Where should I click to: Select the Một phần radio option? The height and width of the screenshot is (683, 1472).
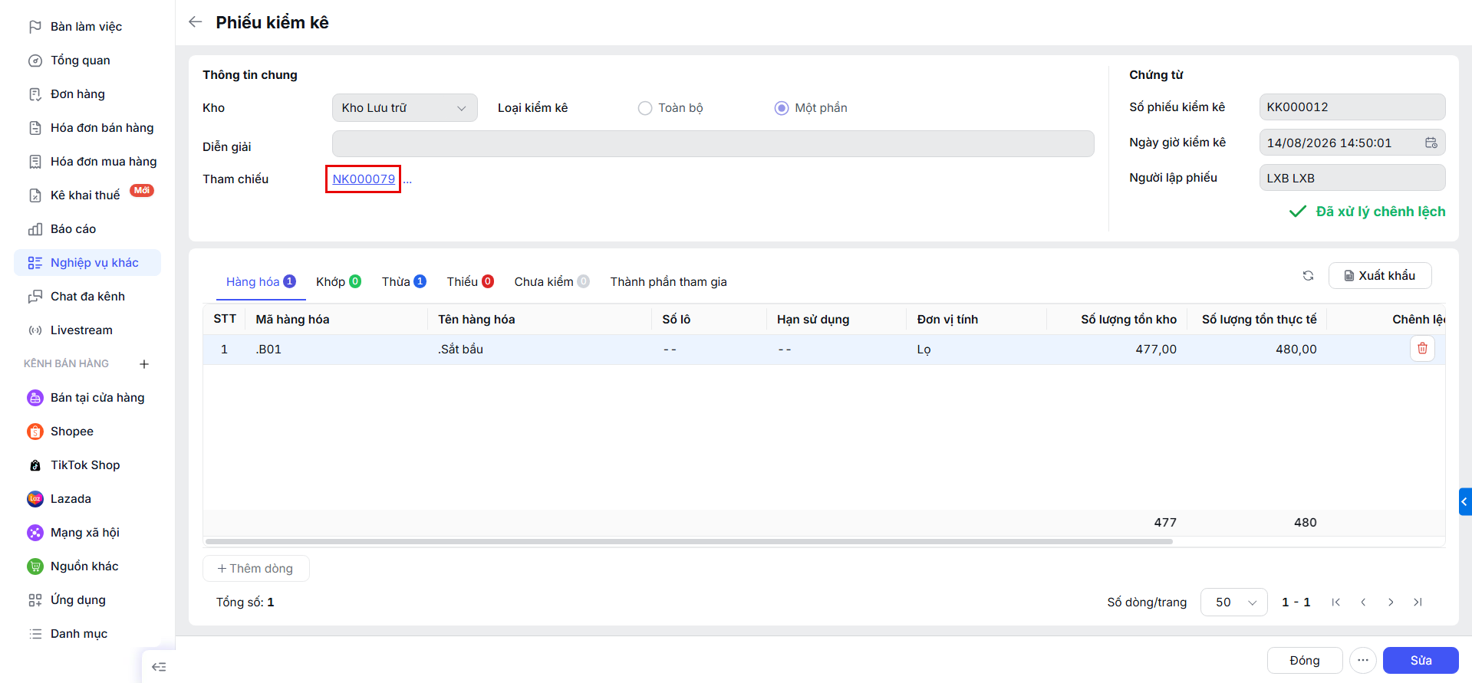click(781, 108)
